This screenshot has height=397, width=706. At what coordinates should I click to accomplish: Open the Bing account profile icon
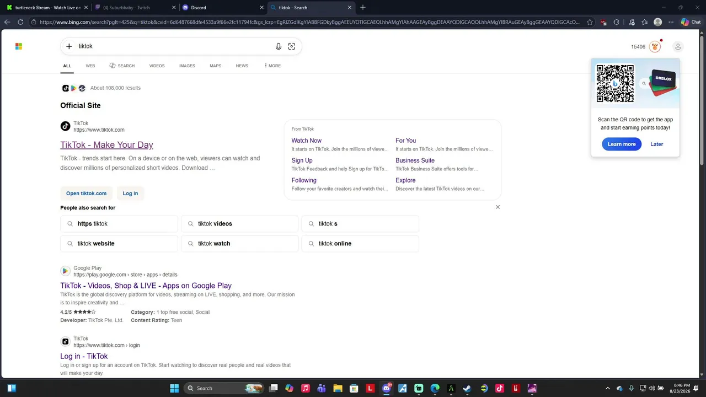pos(678,47)
